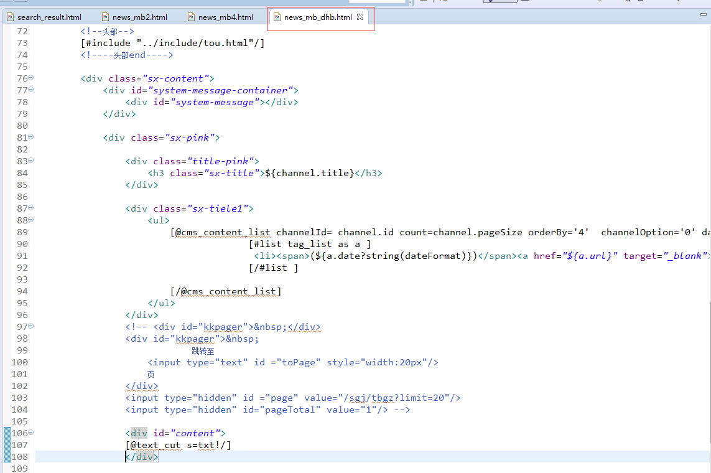This screenshot has height=473, width=711.
Task: Fold the system-message-container div on line 77
Action: click(x=31, y=90)
